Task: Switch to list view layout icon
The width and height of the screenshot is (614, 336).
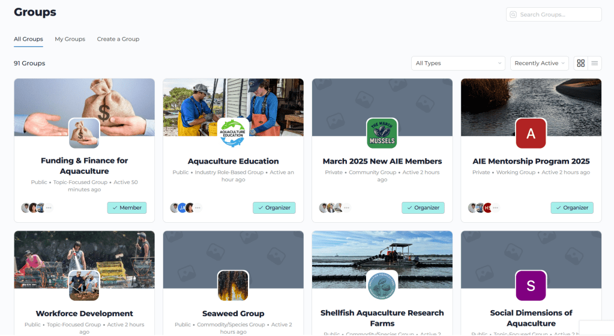Action: coord(594,63)
